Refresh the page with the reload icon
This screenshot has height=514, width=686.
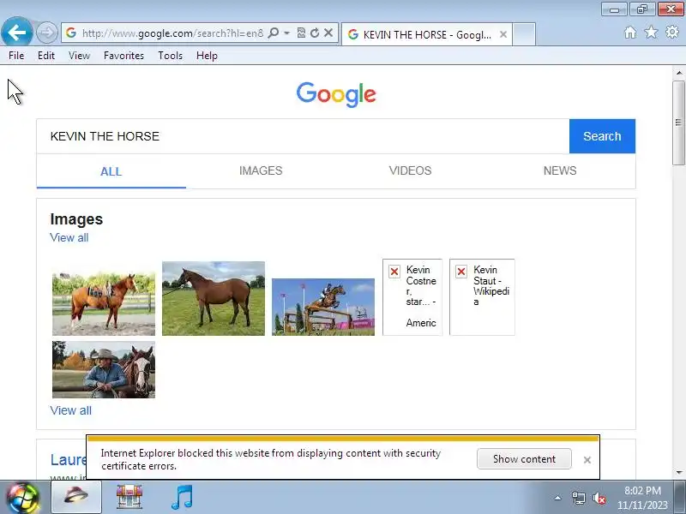[315, 33]
